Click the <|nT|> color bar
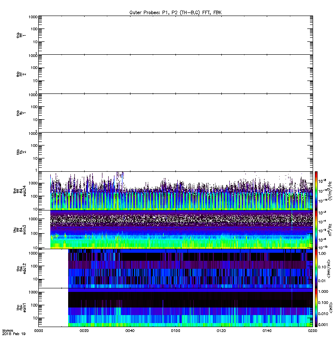Screen dimensions: 334x356 (316, 307)
